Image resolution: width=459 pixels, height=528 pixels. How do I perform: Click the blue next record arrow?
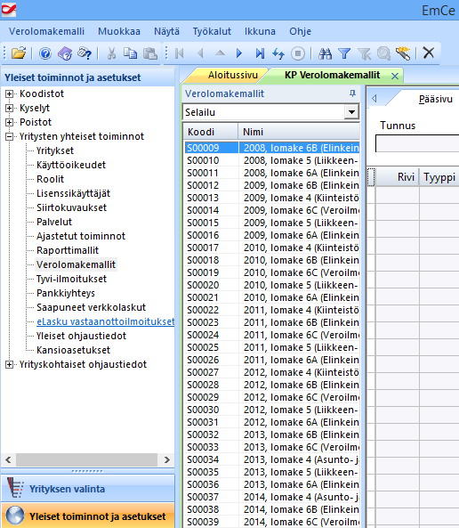point(239,53)
